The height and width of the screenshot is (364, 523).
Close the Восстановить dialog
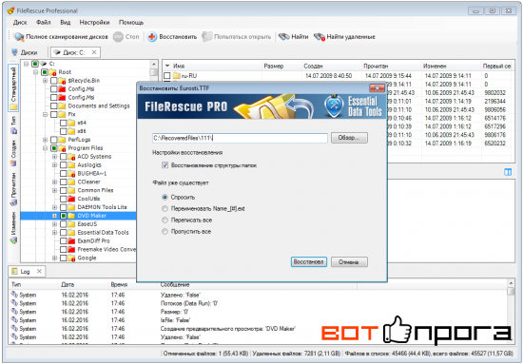click(377, 88)
